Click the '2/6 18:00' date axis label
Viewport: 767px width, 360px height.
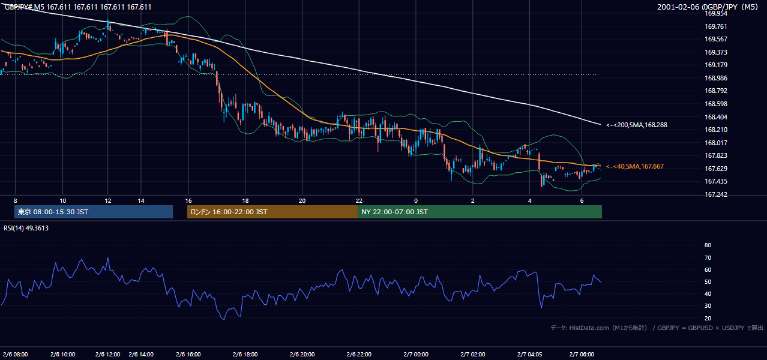click(245, 354)
